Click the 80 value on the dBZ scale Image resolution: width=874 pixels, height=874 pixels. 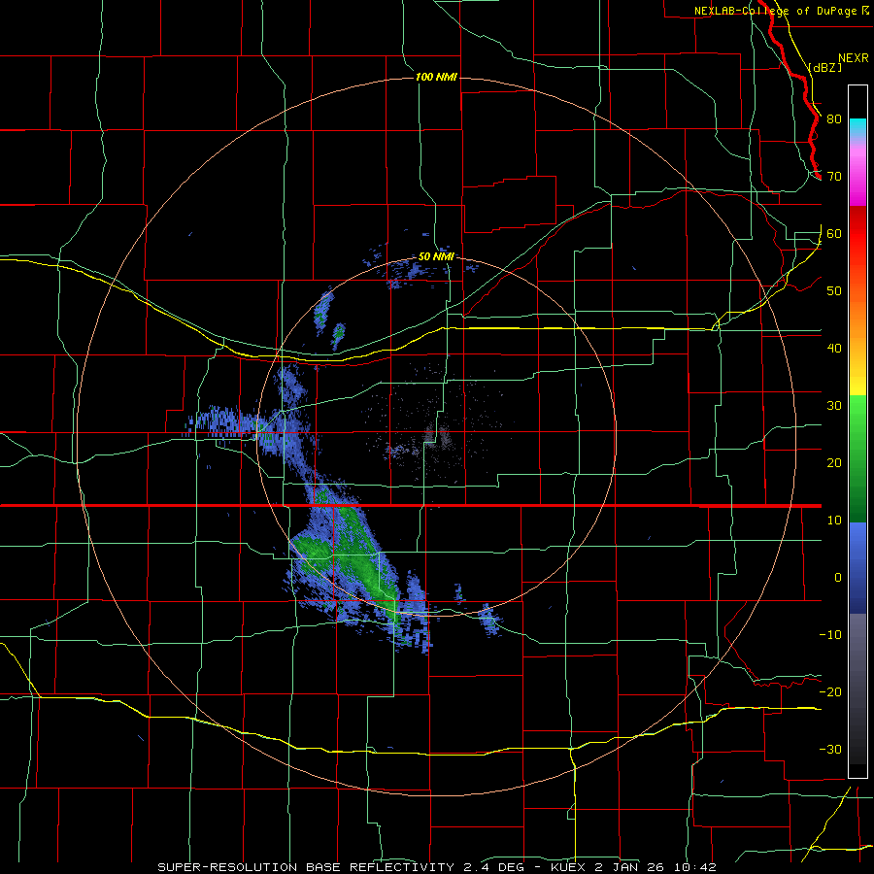pos(834,119)
